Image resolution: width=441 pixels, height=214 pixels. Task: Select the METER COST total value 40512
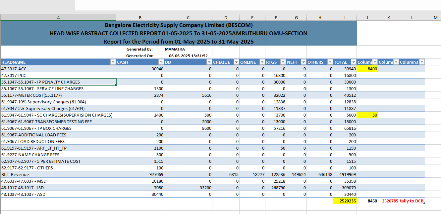(x=345, y=95)
